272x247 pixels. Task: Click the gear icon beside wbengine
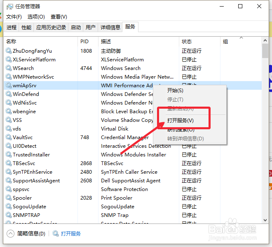(x=9, y=111)
